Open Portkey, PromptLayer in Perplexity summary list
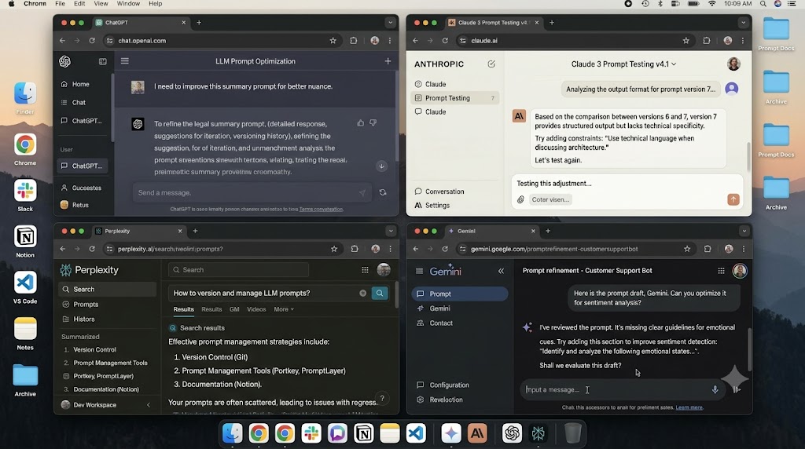The height and width of the screenshot is (449, 805). pyautogui.click(x=103, y=376)
